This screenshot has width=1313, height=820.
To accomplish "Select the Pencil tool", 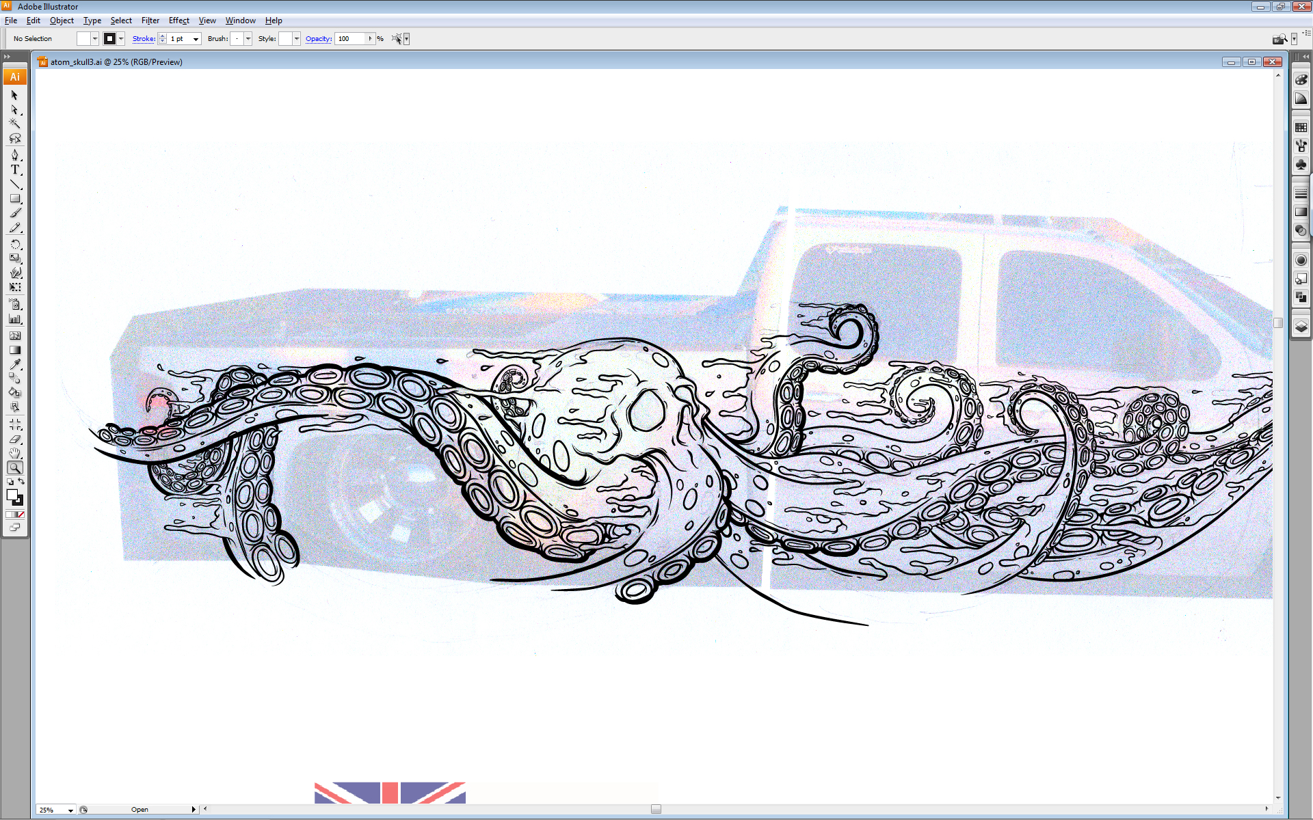I will 14,228.
